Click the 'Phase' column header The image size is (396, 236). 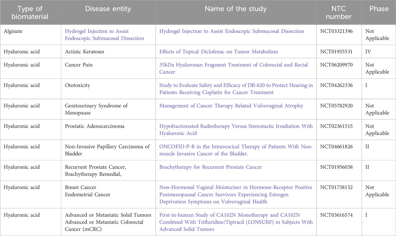pyautogui.click(x=379, y=9)
